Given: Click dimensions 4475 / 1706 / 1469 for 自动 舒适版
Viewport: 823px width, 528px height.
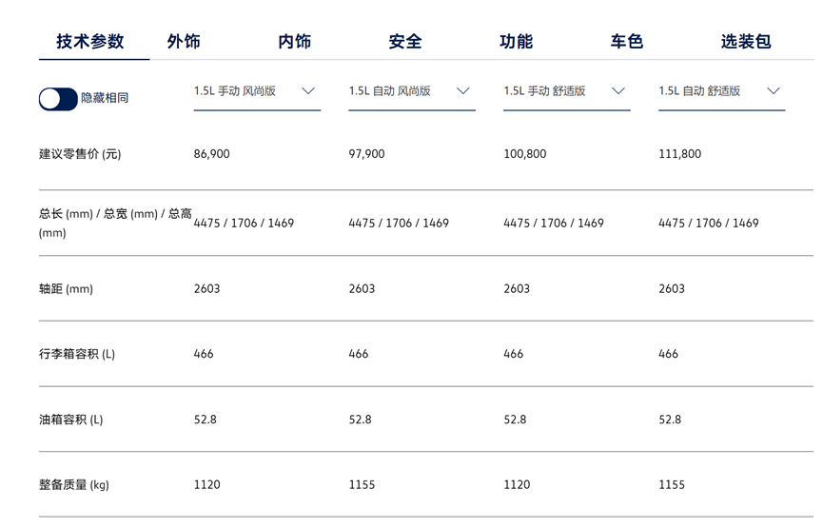Looking at the screenshot, I should (709, 223).
